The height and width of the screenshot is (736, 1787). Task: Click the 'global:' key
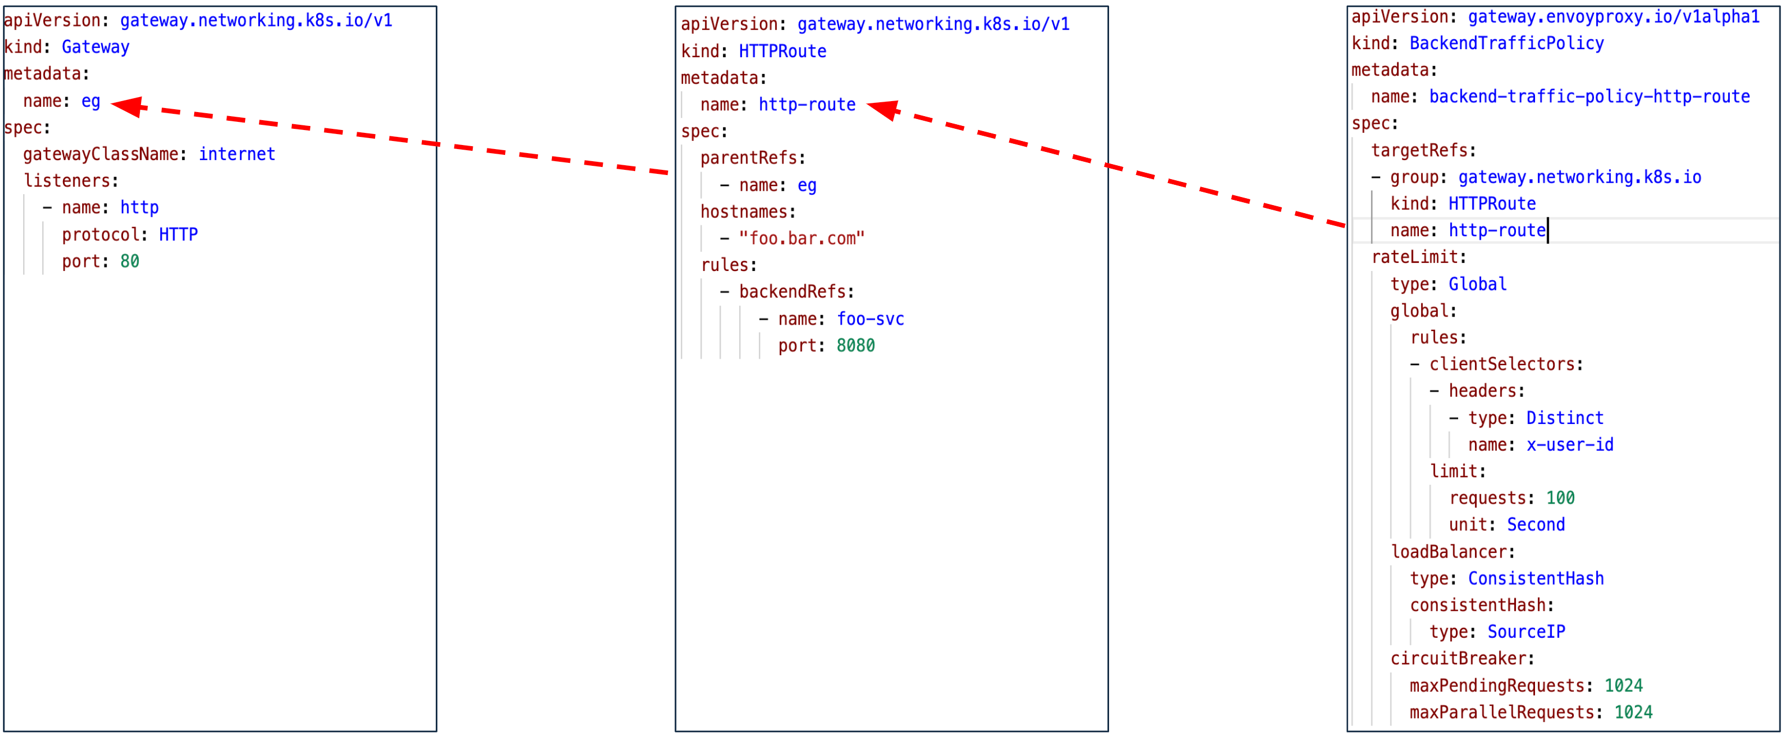1423,311
